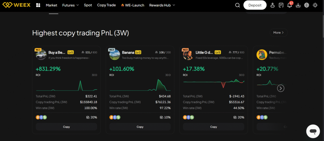Click the profit share icon beside 10%
This screenshot has width=324, height=141.
[162, 117]
